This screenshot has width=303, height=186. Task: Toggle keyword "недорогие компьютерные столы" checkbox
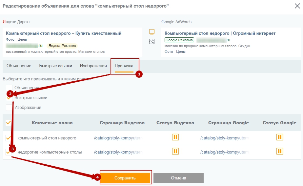9,152
